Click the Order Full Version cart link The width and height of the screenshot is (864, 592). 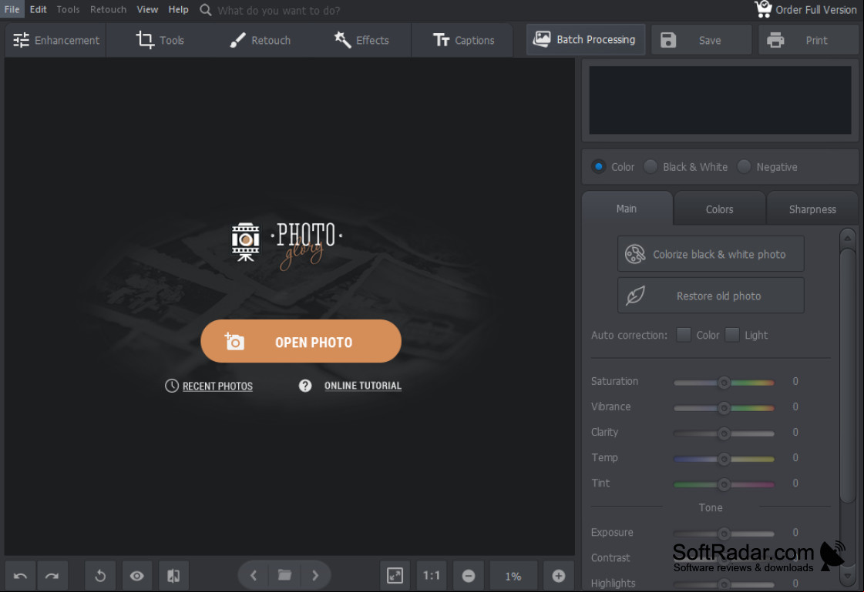pos(805,9)
